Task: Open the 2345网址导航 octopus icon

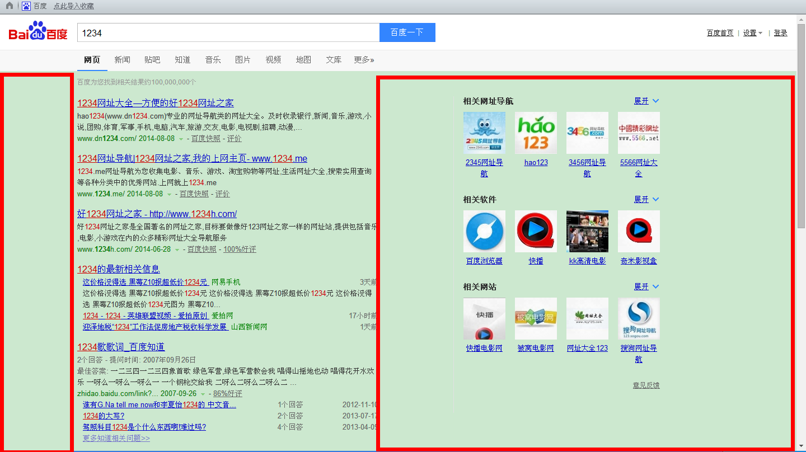Action: click(x=484, y=133)
